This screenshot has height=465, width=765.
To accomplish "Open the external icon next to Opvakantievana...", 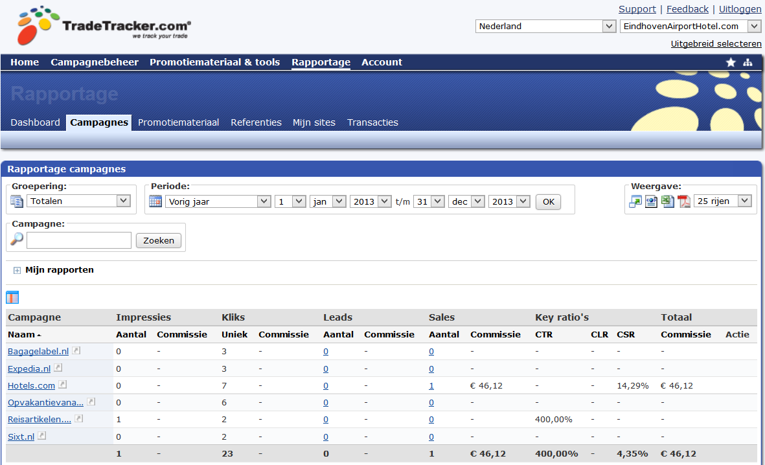I will 91,402.
